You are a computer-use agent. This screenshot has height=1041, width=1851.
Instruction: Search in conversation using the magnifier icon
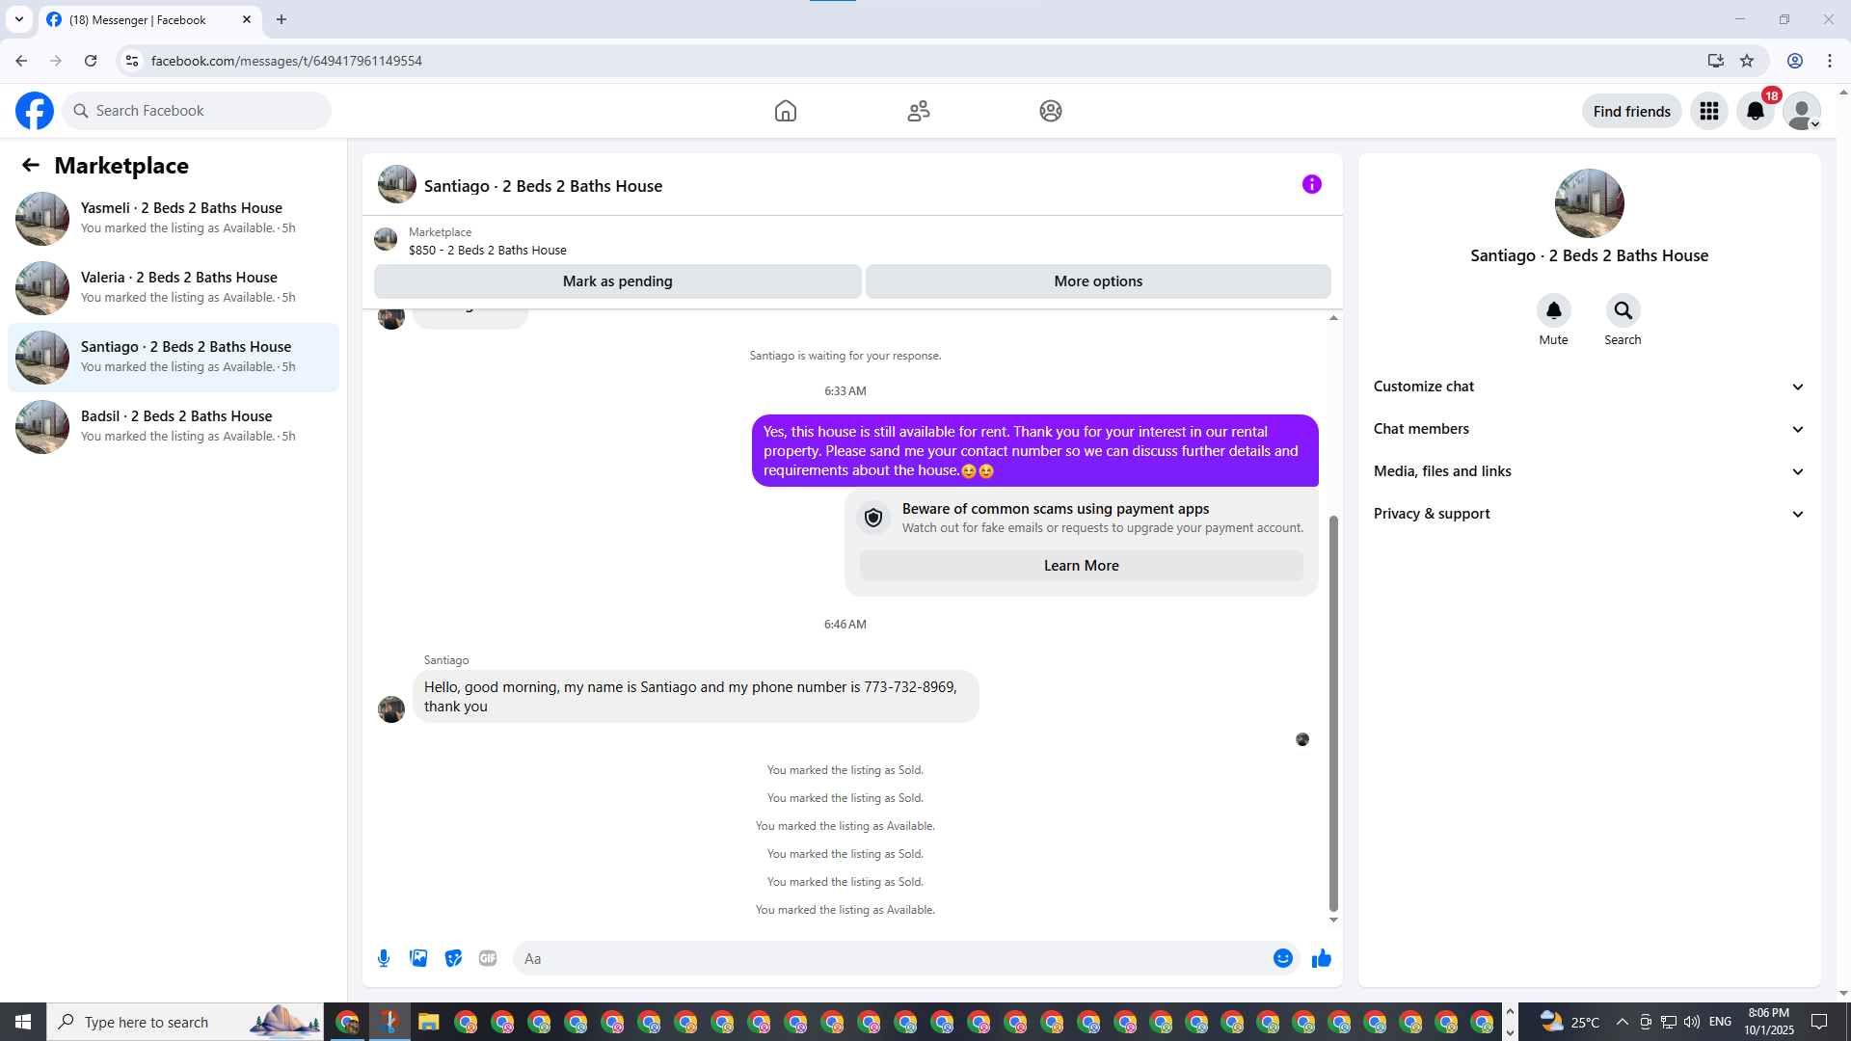[x=1623, y=310]
